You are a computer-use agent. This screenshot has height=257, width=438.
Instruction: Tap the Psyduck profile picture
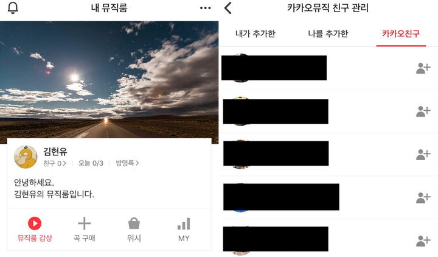pyautogui.click(x=26, y=157)
